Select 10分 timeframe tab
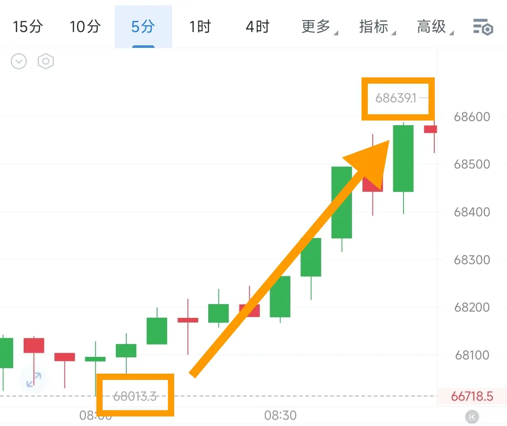 pyautogui.click(x=85, y=27)
